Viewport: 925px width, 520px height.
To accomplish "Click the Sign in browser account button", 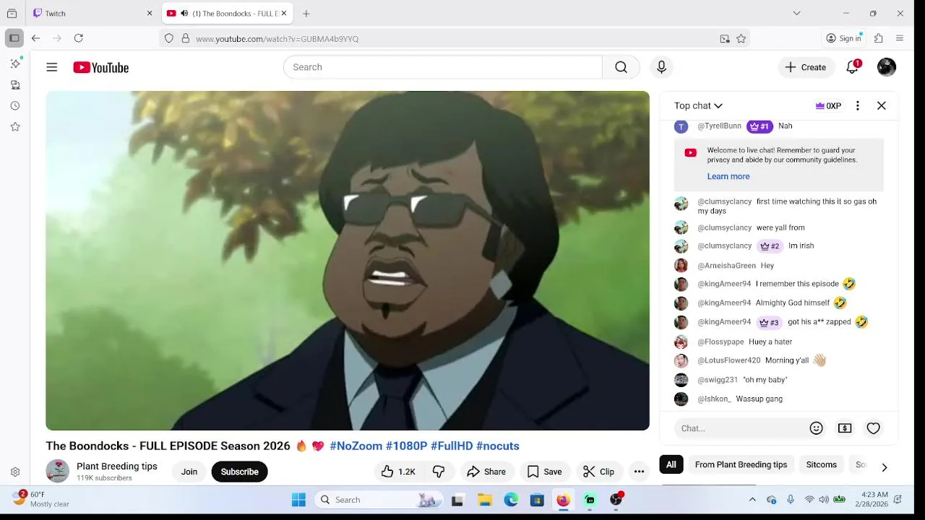I will tap(844, 38).
